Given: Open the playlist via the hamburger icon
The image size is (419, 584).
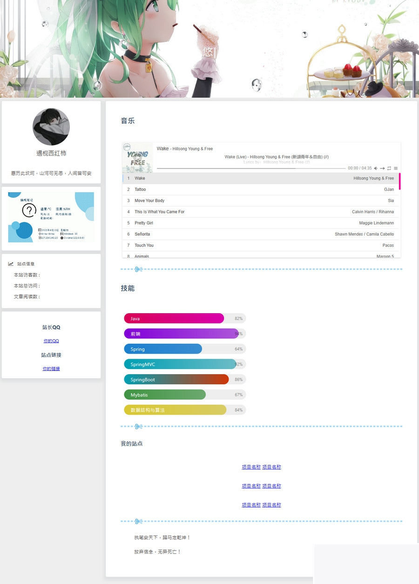Looking at the screenshot, I should [x=396, y=168].
